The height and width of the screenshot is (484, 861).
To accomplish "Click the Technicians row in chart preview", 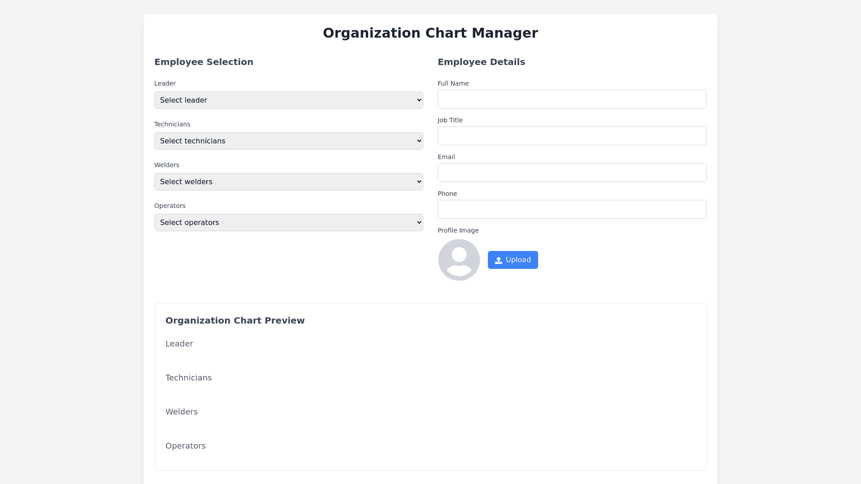I will tap(188, 378).
